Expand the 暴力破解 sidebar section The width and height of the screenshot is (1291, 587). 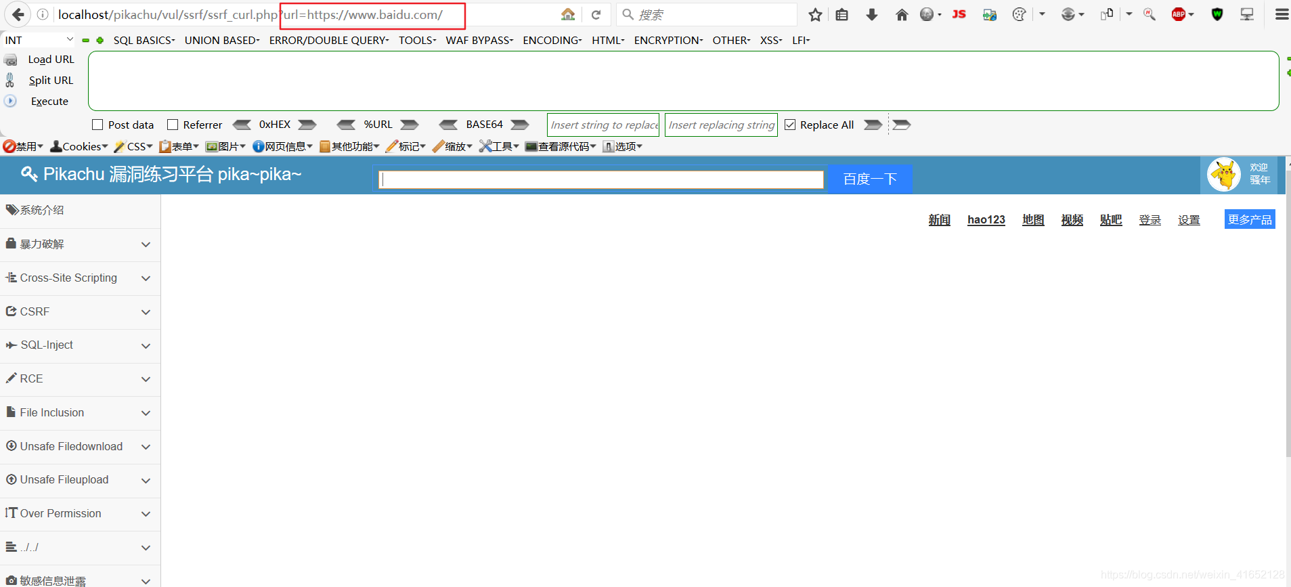80,244
